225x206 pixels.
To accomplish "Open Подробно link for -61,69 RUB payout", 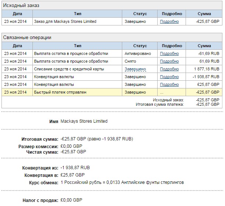I will (169, 53).
